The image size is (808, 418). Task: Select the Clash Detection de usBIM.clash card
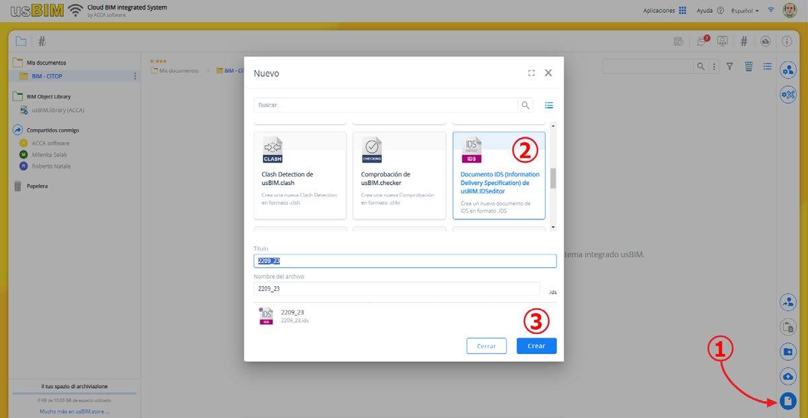300,175
